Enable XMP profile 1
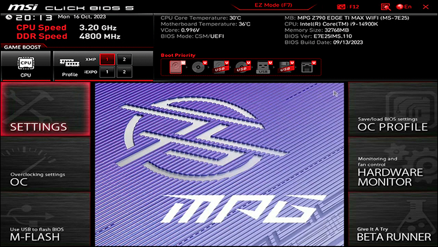438x247 pixels. [x=107, y=59]
